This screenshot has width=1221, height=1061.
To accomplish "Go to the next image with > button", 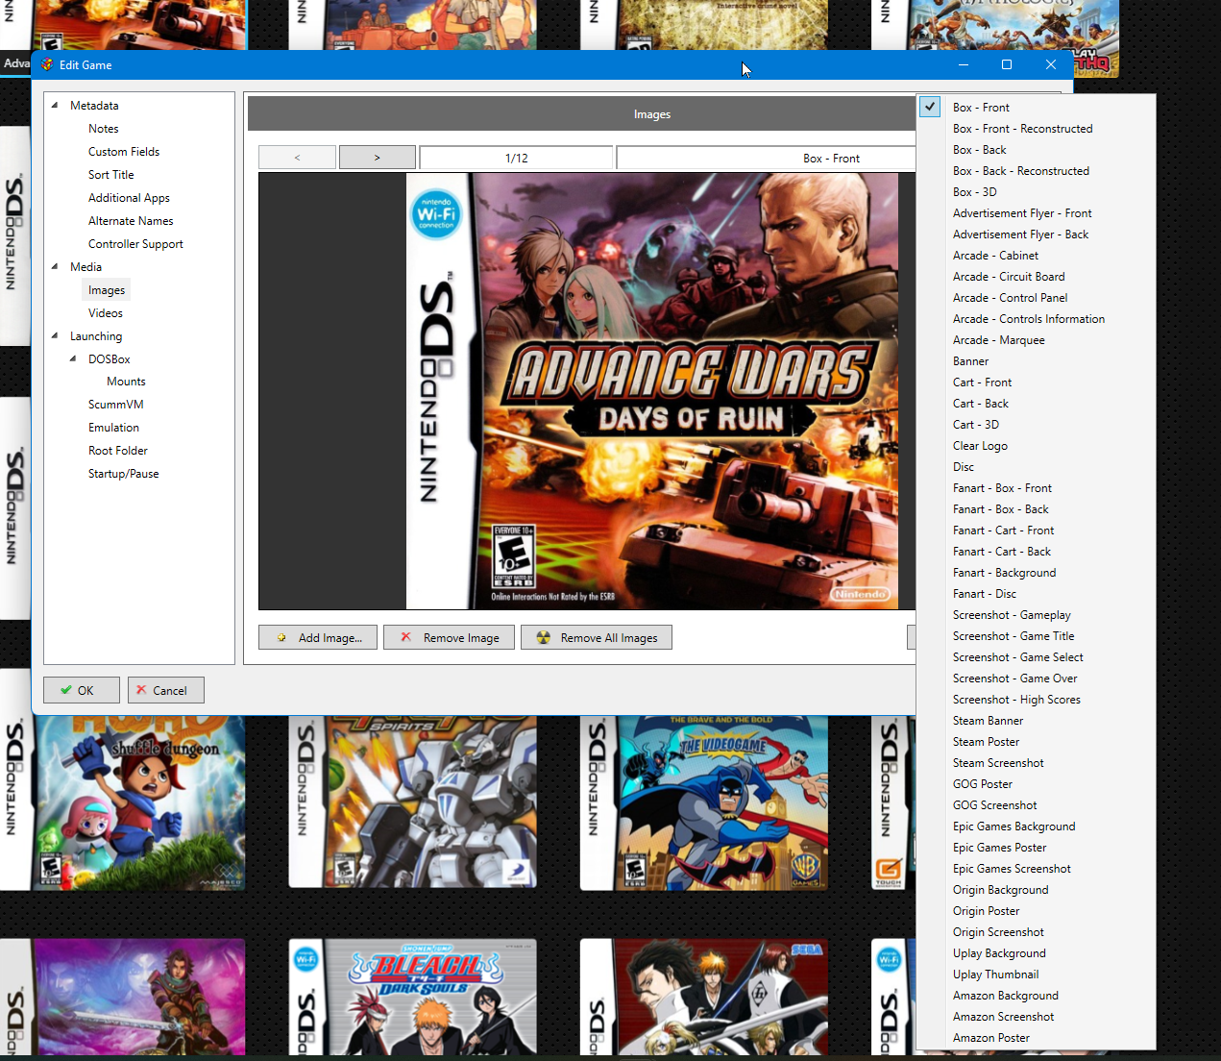I will tap(378, 158).
